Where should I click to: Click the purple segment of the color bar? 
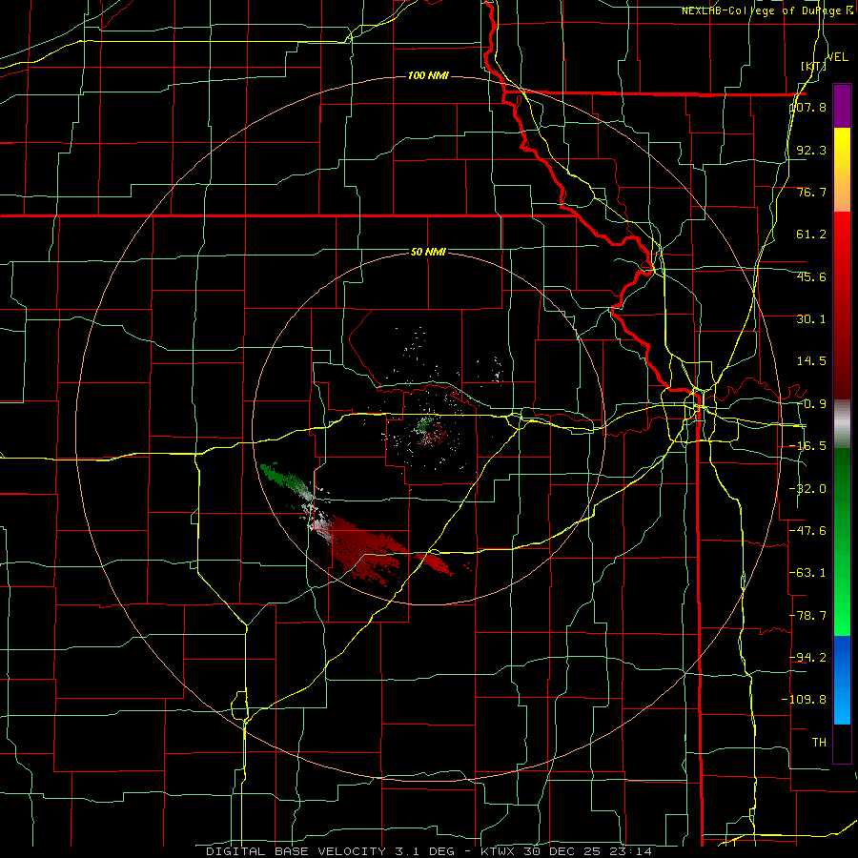[842, 106]
